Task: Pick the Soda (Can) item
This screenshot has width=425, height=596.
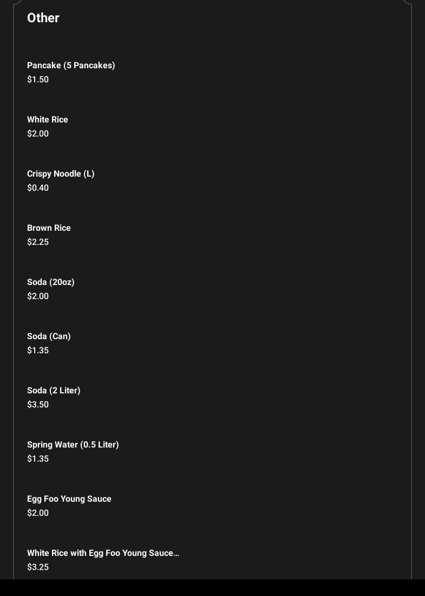Action: coord(49,336)
